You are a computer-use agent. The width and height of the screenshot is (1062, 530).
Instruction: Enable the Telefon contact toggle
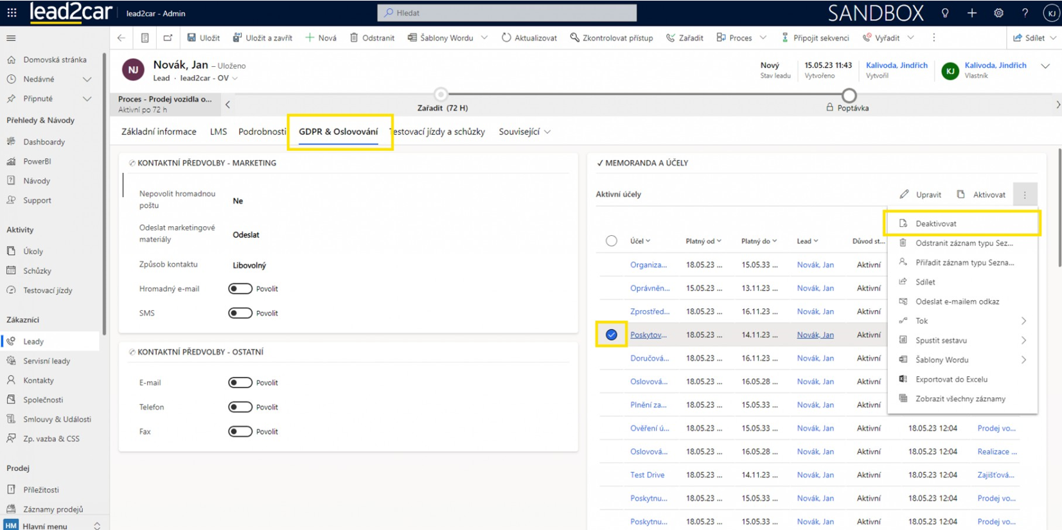[240, 407]
